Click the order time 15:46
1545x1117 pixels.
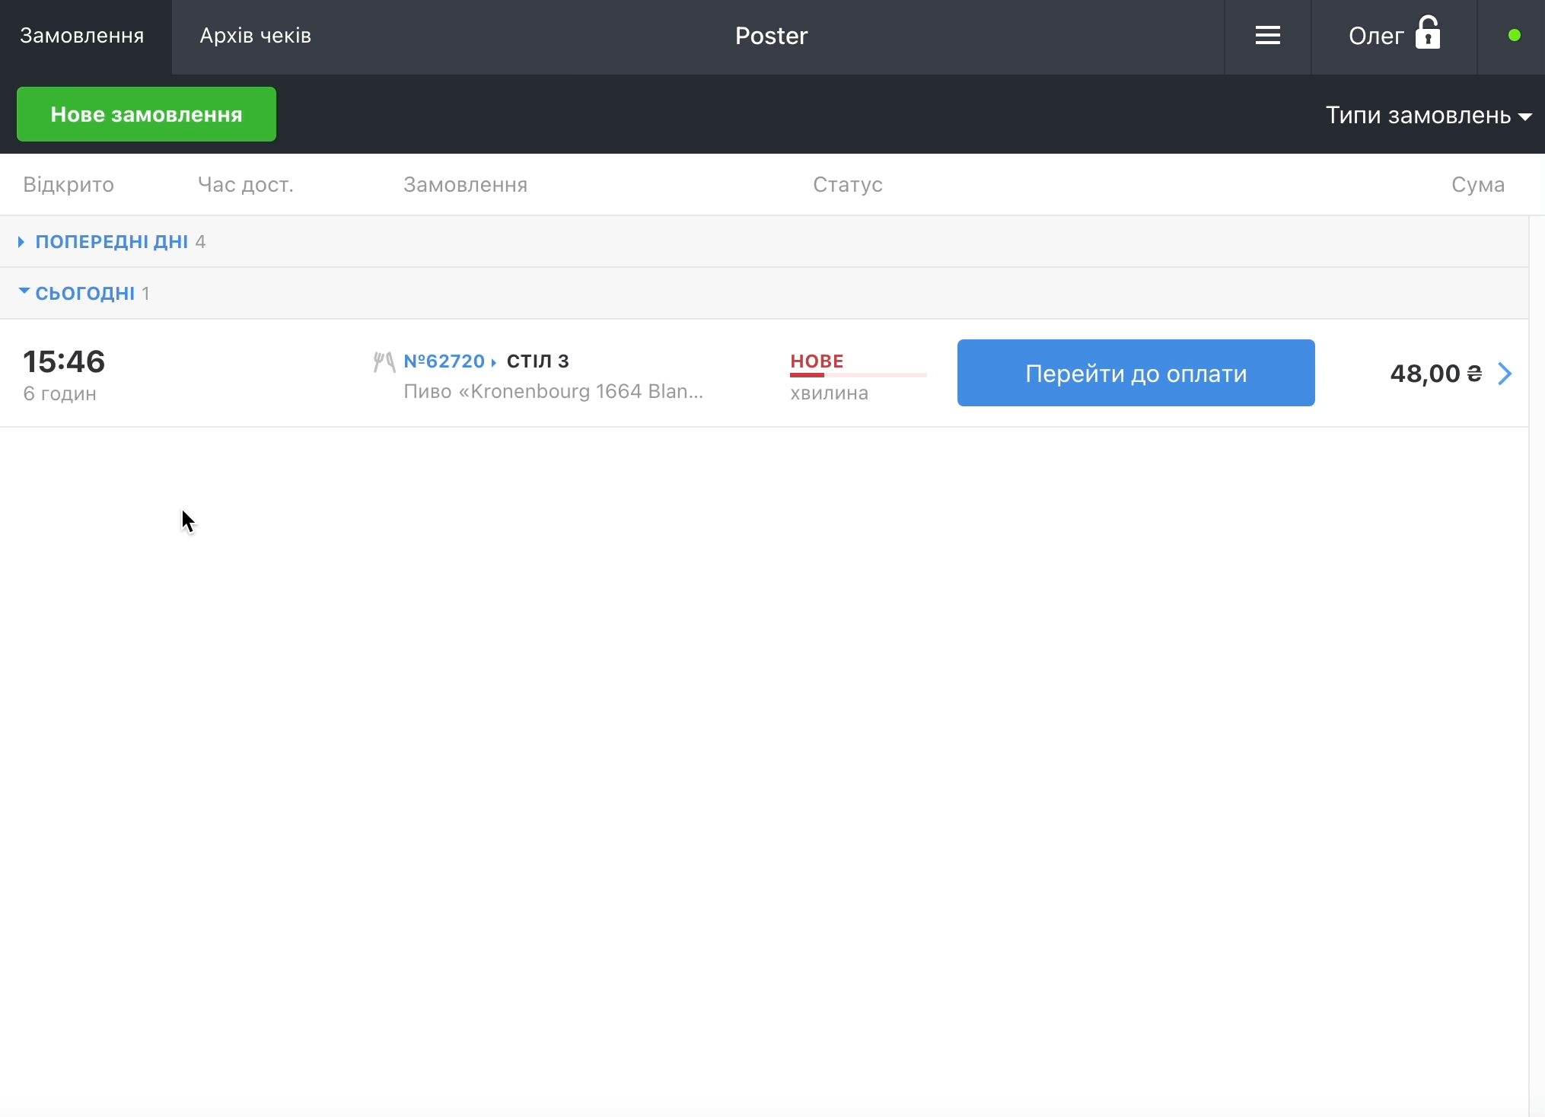pos(64,361)
